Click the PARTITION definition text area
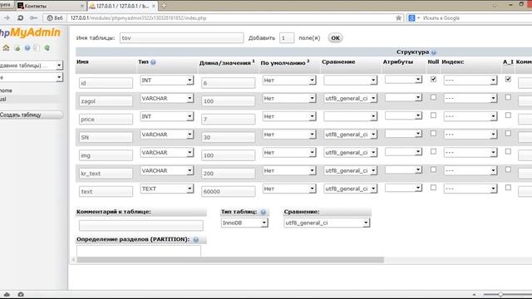 139,251
